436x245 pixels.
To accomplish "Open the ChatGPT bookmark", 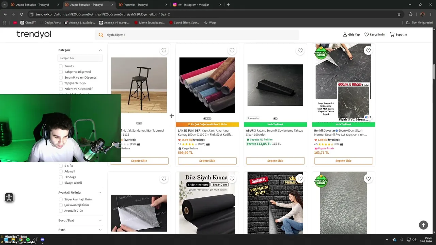I will [x=28, y=22].
